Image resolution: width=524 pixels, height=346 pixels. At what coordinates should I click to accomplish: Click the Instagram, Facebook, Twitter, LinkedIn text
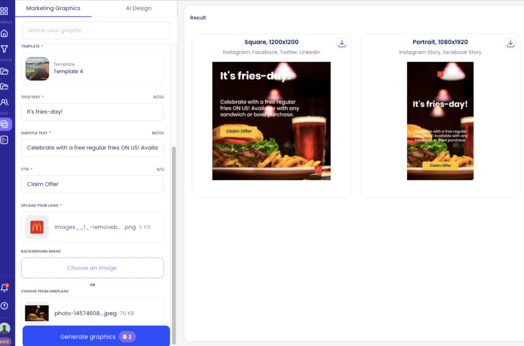(x=271, y=52)
